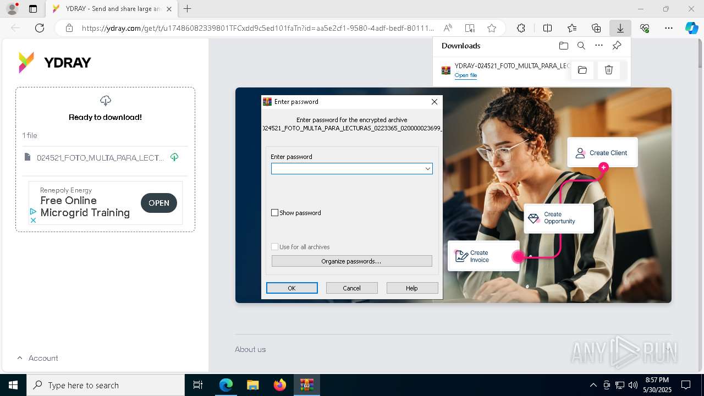704x396 pixels.
Task: Click the YDRAY logo
Action: tap(54, 62)
